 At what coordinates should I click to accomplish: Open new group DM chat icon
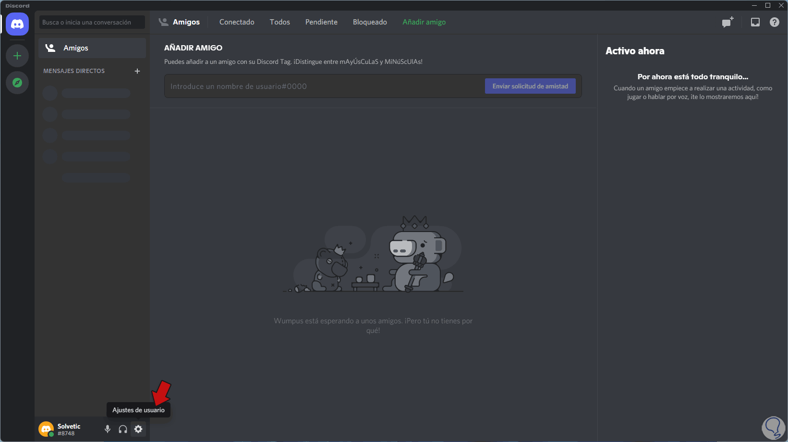[x=728, y=22]
